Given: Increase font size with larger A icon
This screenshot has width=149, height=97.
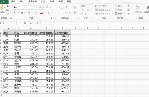Looking at the screenshot, I should [x=47, y=8].
